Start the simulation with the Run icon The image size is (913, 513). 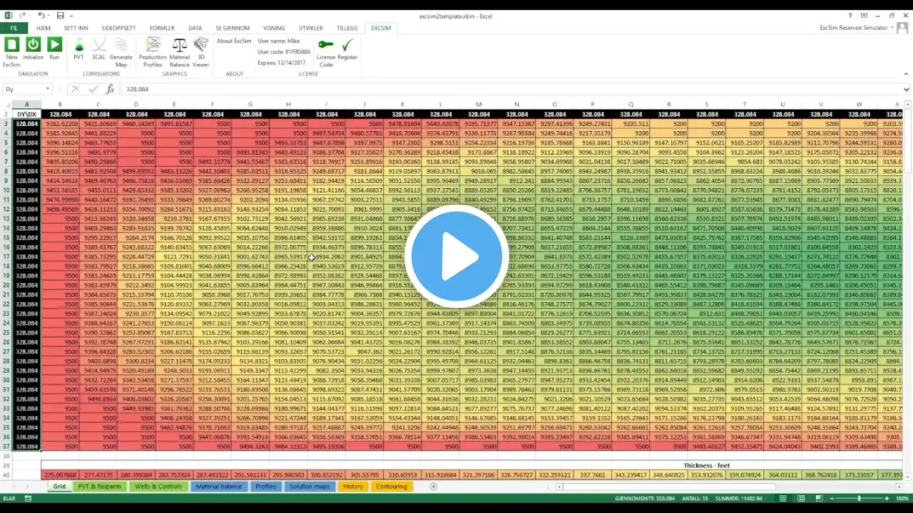(54, 46)
